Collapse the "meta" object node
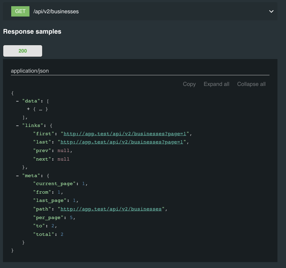The width and height of the screenshot is (286, 268). [18, 176]
